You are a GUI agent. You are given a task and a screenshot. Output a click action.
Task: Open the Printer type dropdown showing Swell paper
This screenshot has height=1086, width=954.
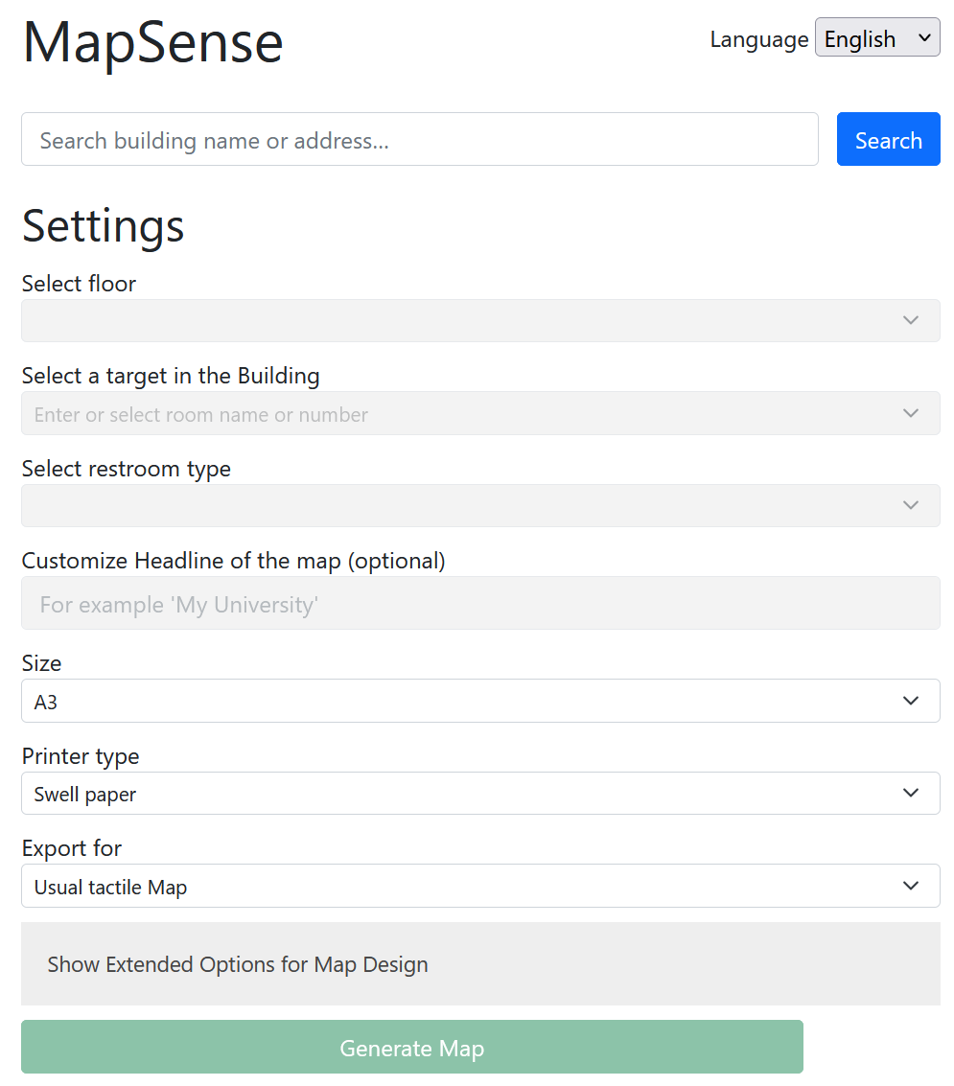point(480,793)
